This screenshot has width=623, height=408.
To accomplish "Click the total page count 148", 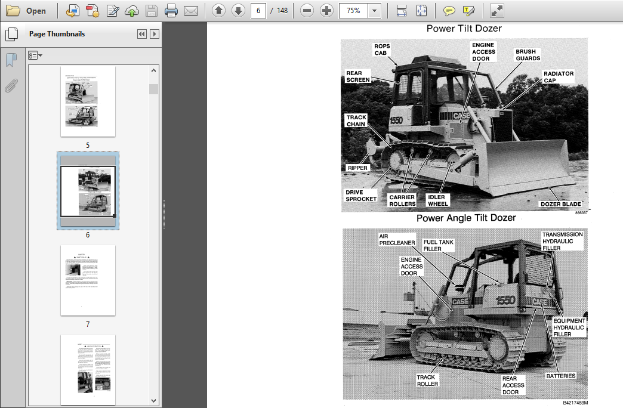I will 282,11.
